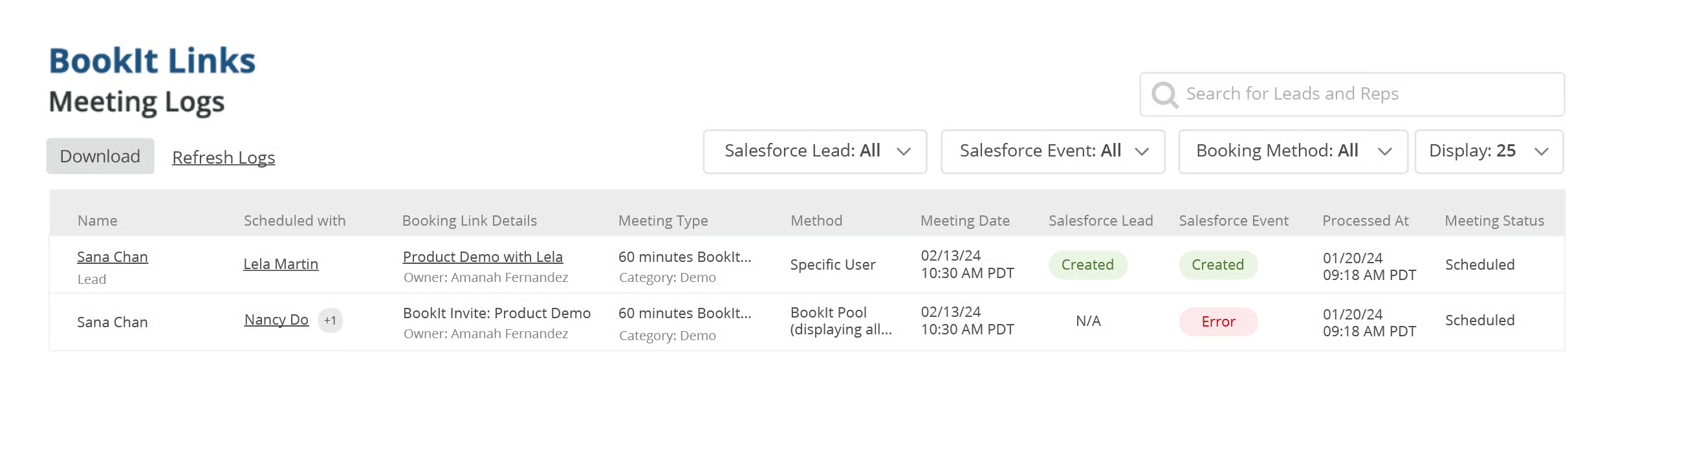Click the Salesforce Lead column header
The width and height of the screenshot is (1691, 454).
click(1100, 221)
